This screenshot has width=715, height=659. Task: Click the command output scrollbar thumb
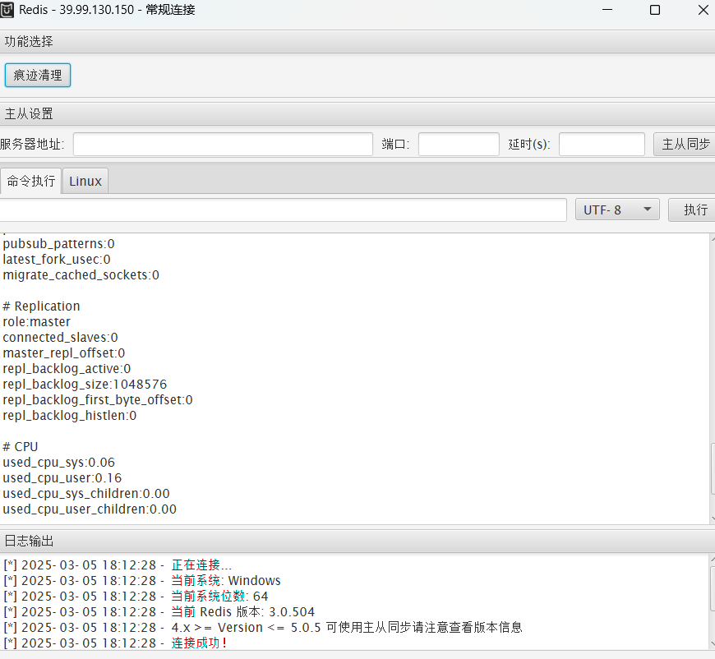(712, 469)
